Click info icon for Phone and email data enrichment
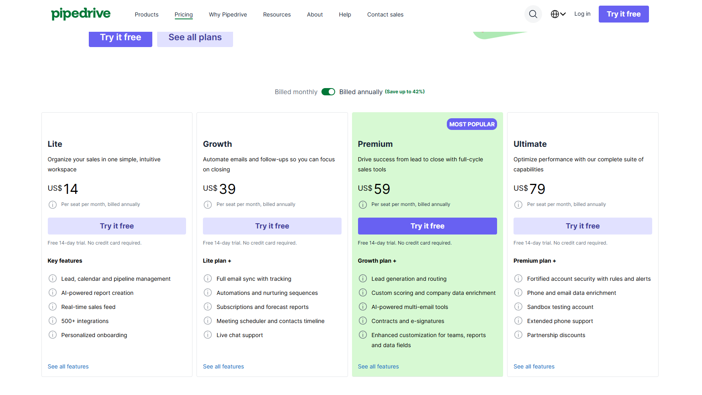This screenshot has height=395, width=702. [518, 292]
